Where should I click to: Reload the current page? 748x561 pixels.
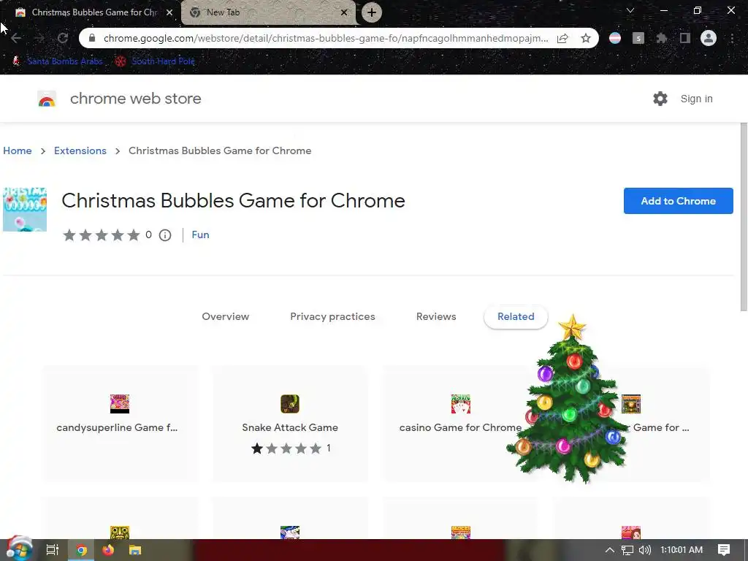[63, 38]
